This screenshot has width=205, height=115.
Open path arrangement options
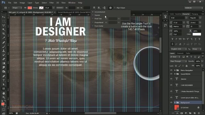[x=104, y=8]
